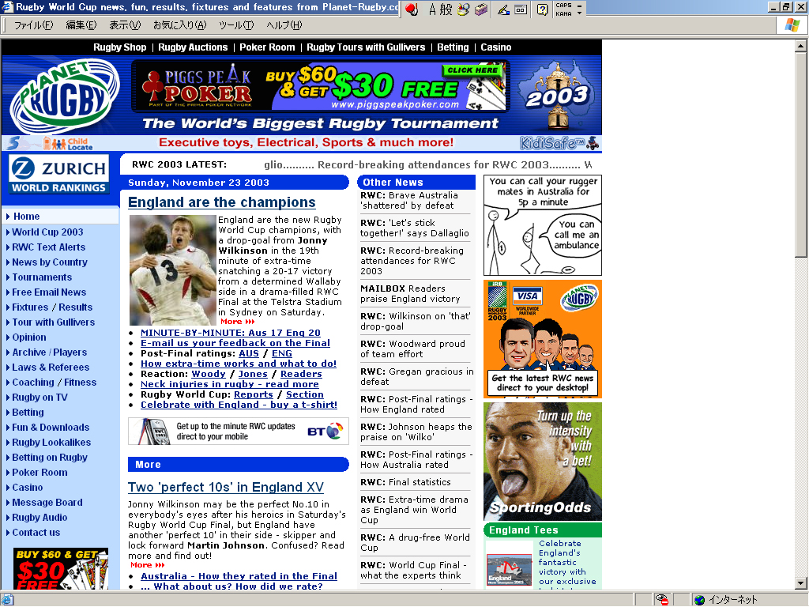The image size is (809, 607).
Task: Click the first 'More' link under England story
Action: (238, 322)
